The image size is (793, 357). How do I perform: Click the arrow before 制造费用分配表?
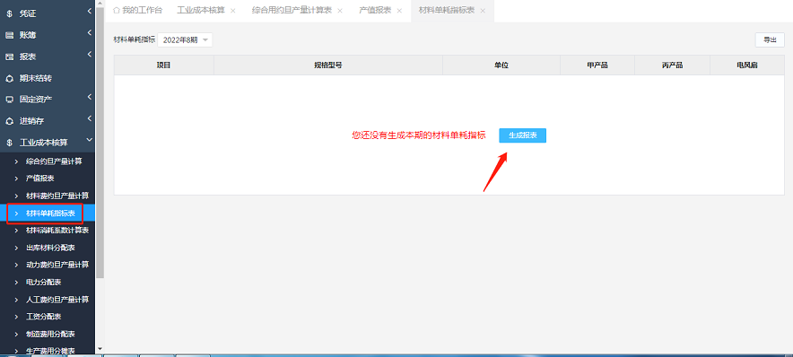tap(16, 335)
